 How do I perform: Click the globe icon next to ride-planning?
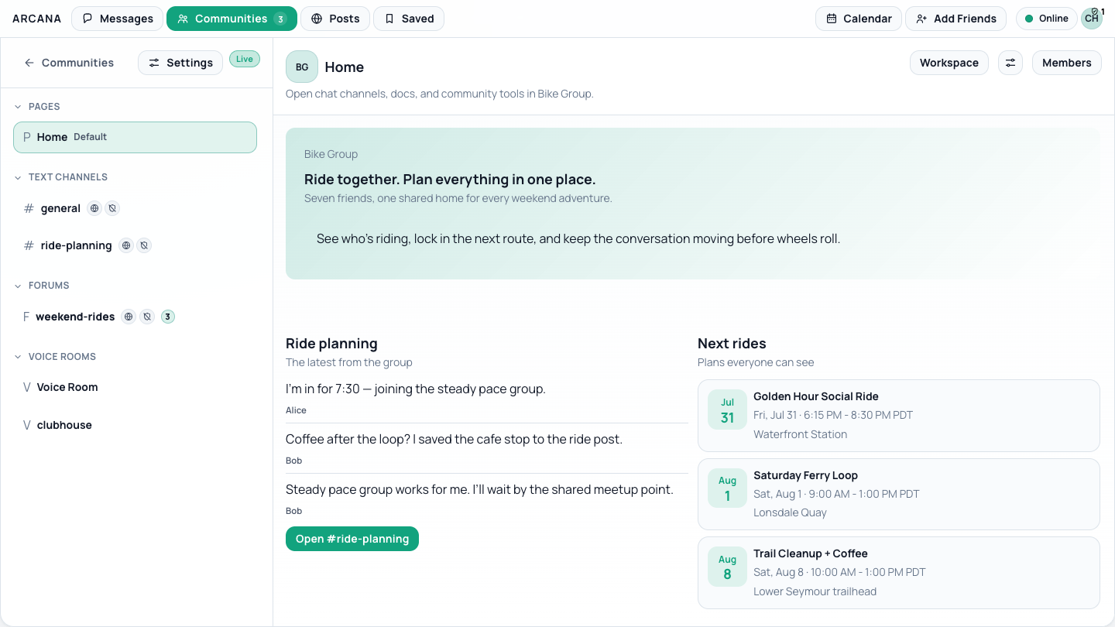(x=126, y=245)
